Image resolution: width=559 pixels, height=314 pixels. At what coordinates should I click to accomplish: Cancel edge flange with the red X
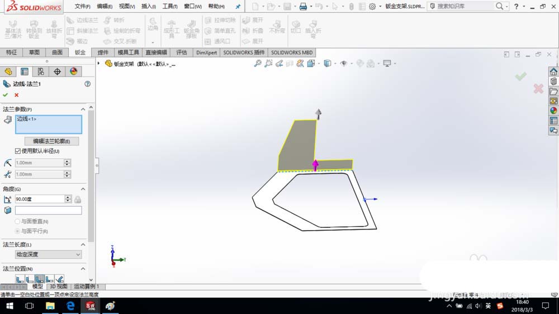[16, 95]
